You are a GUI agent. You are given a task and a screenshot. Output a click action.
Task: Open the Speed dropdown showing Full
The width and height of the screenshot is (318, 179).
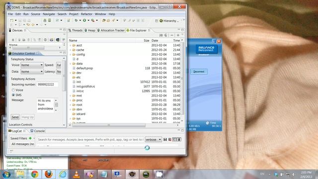coord(59,65)
